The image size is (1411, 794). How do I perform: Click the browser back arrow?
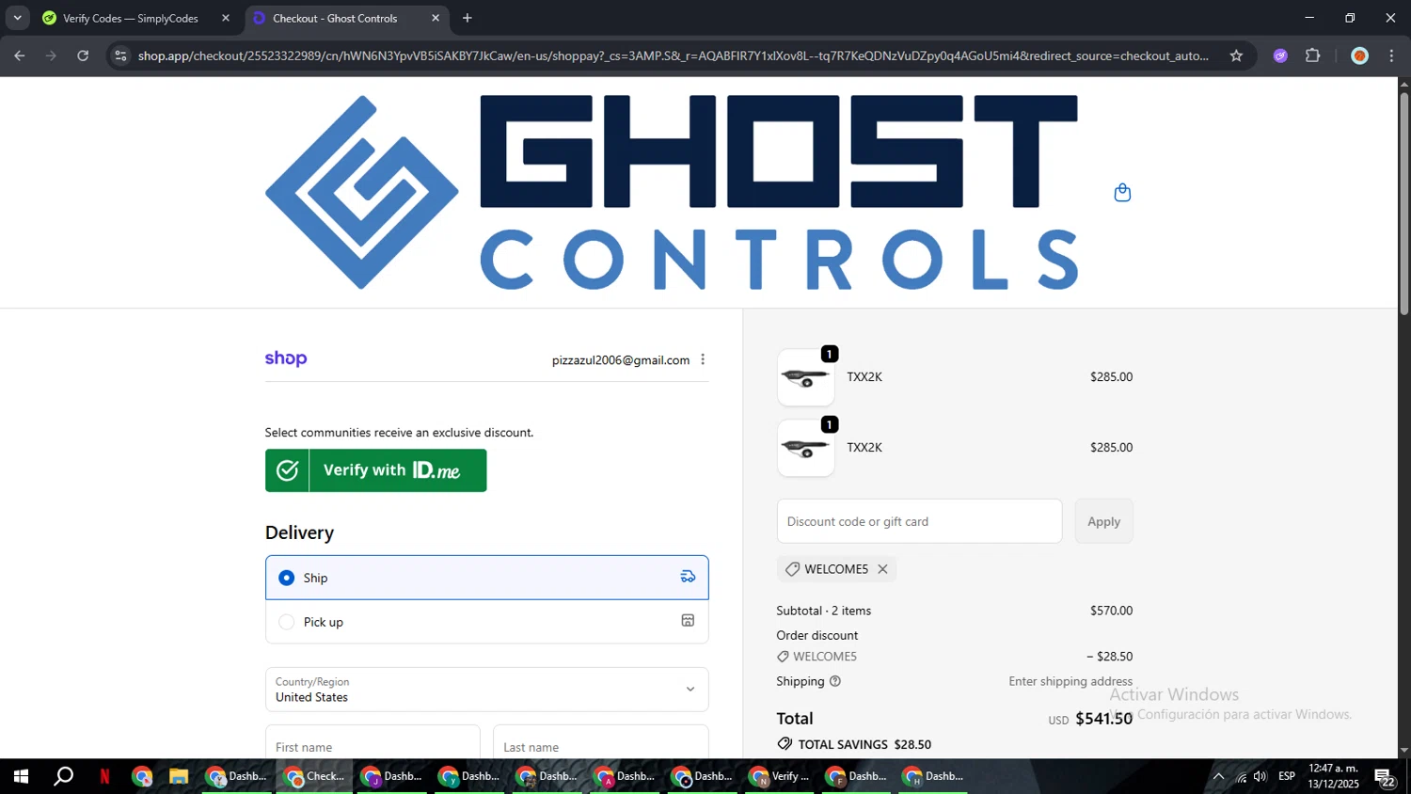(20, 56)
